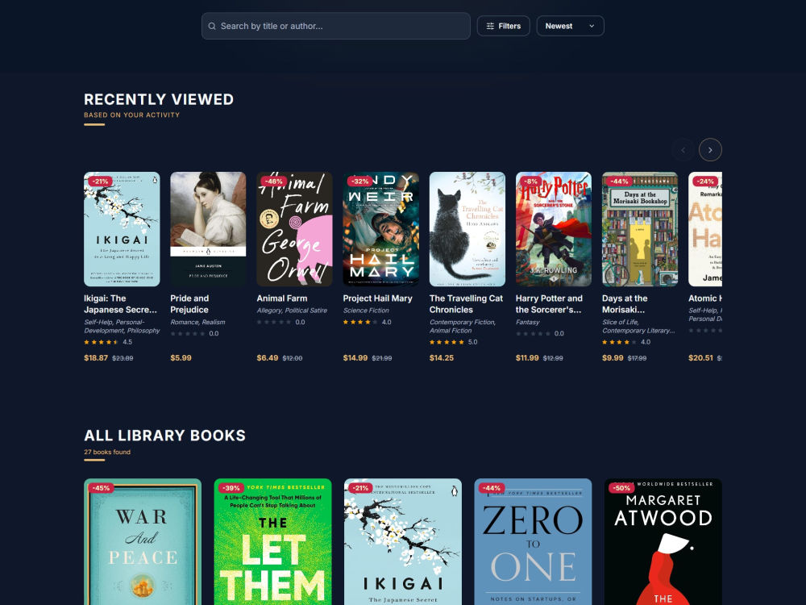The width and height of the screenshot is (806, 605).
Task: Open The Travelling Cat Chronicles cover
Action: (x=467, y=229)
